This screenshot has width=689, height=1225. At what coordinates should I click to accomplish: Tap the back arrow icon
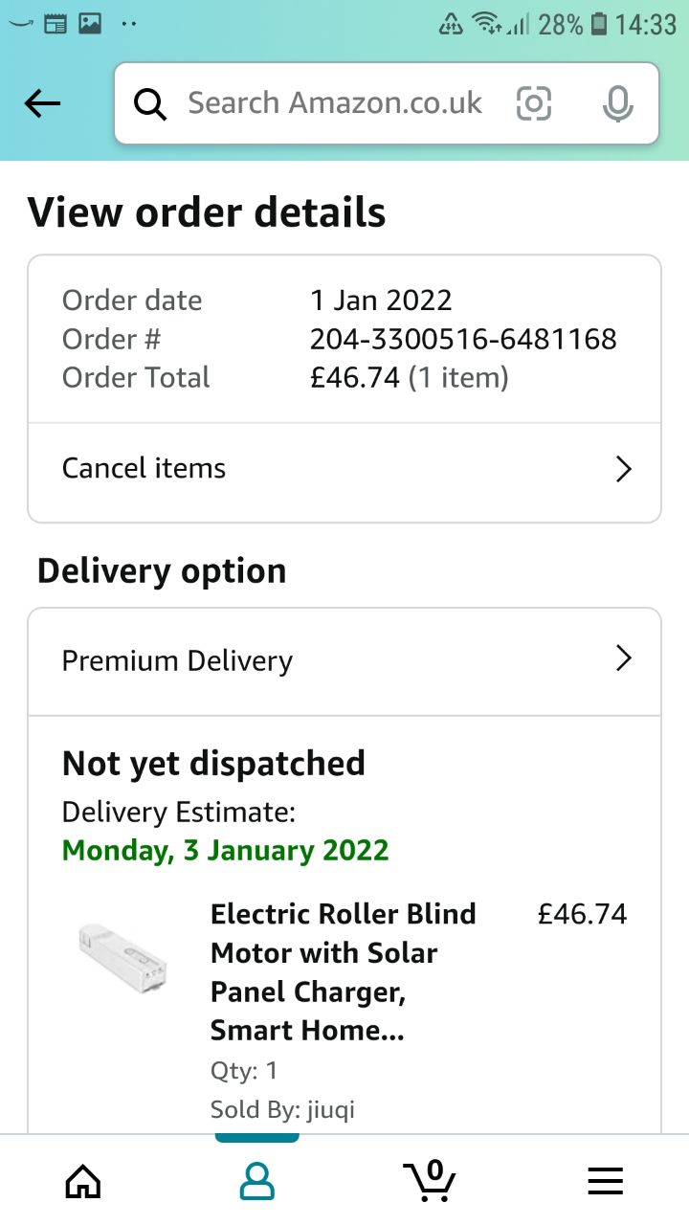point(43,103)
